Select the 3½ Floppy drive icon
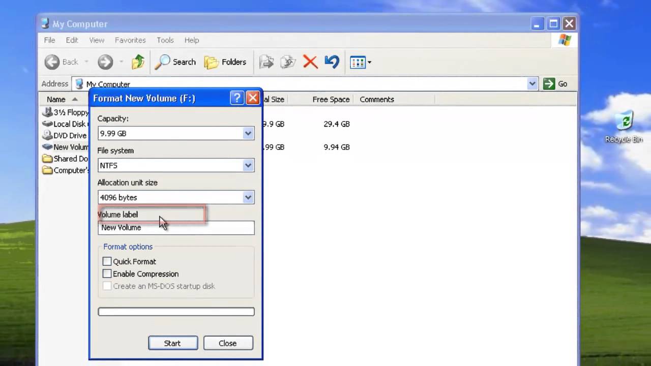 pos(47,112)
